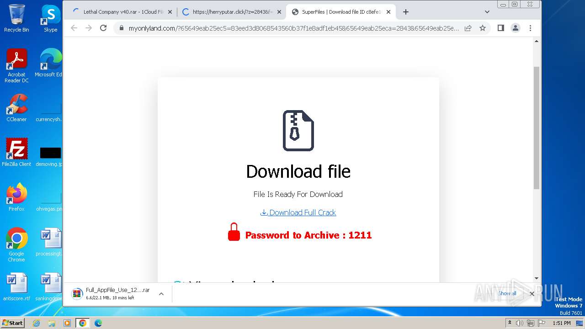Go forward in browser history
Viewport: 585px width, 329px height.
pyautogui.click(x=89, y=28)
